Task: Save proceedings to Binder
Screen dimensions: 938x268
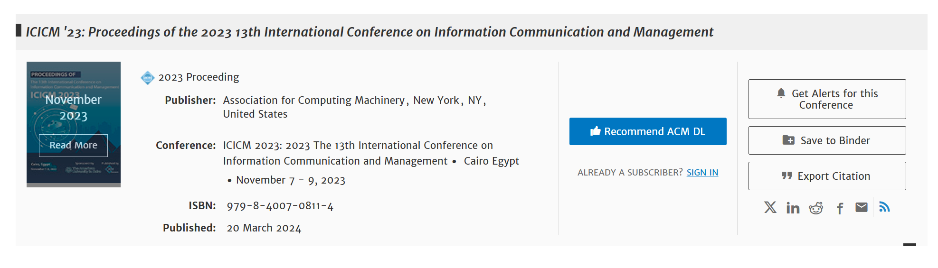Action: click(827, 140)
